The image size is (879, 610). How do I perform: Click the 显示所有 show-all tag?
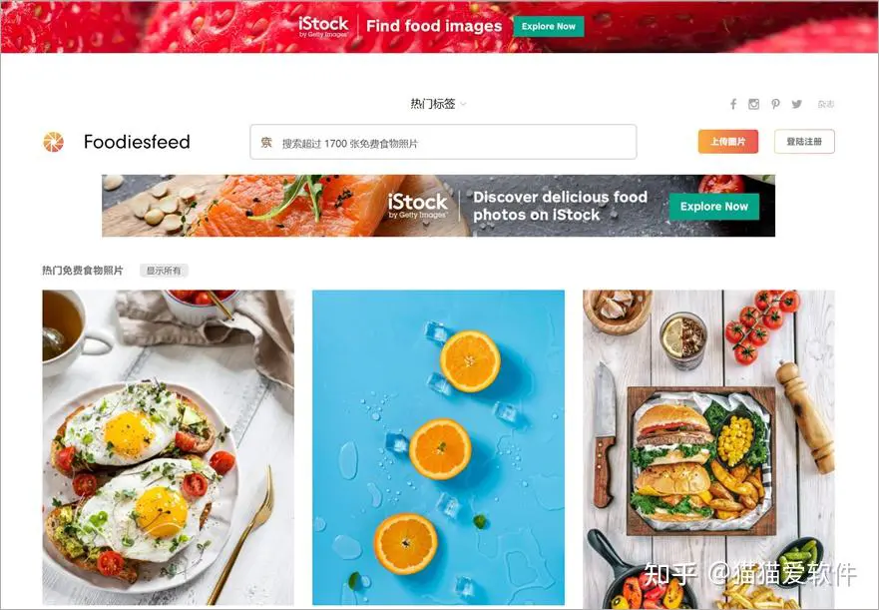(x=164, y=271)
